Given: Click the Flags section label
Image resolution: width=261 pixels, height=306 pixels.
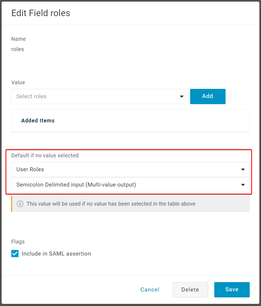Looking at the screenshot, I should tap(18, 242).
